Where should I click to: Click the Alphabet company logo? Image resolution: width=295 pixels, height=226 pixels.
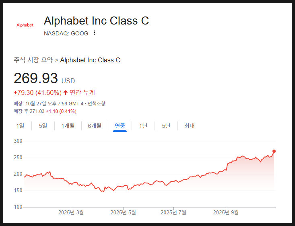25,25
